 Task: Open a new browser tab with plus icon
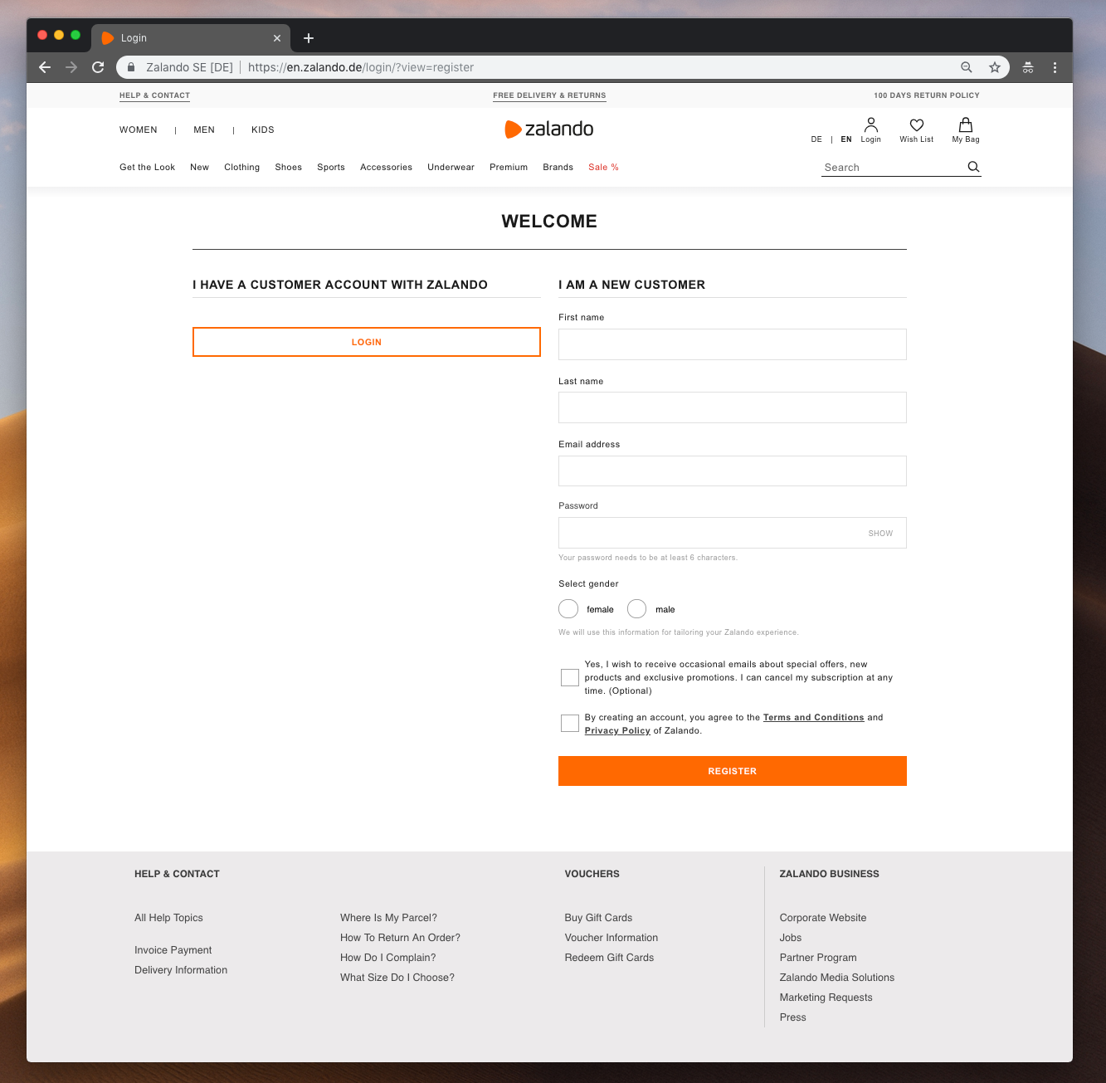coord(309,37)
